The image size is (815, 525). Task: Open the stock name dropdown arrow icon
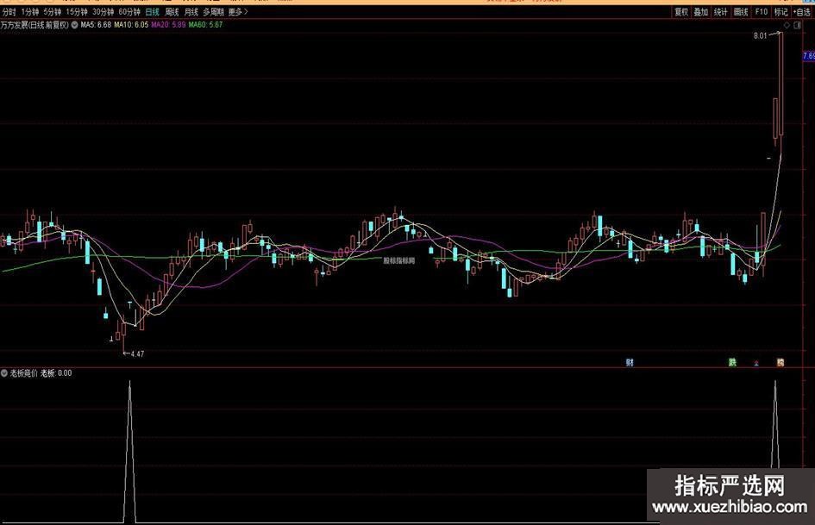(75, 24)
